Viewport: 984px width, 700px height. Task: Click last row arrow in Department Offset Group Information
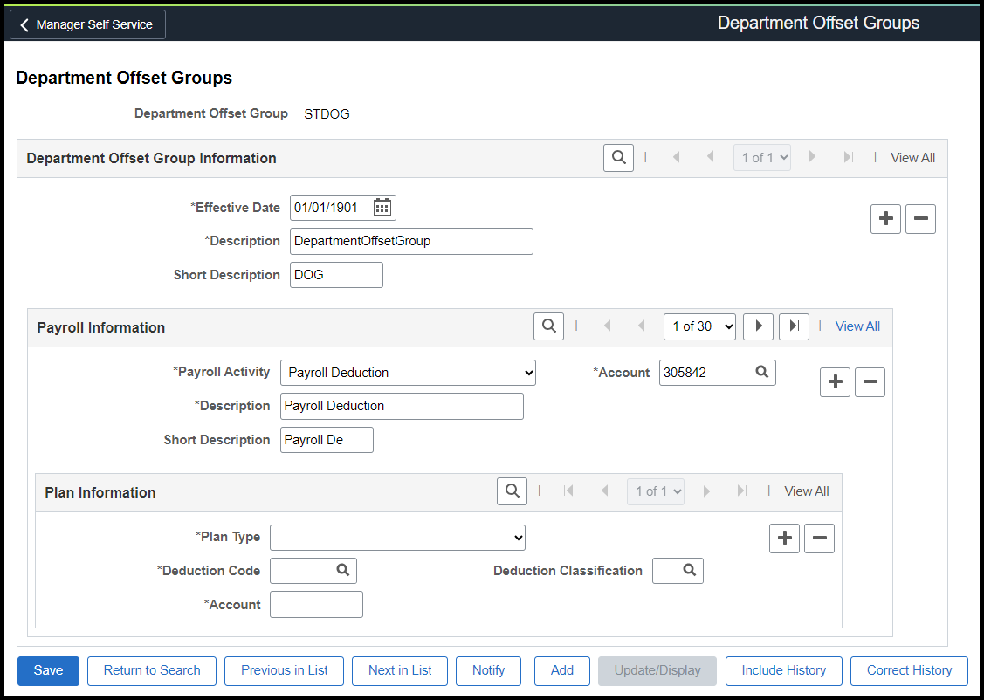click(849, 157)
